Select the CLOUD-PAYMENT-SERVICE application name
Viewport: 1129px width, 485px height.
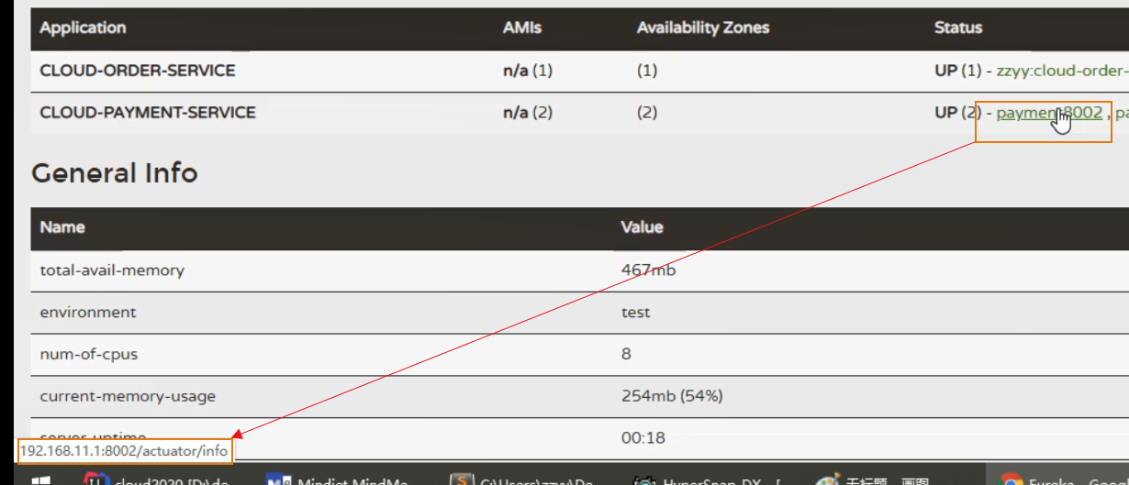148,113
